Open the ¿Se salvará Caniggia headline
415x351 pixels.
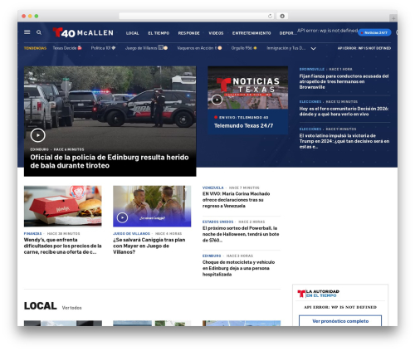pos(149,246)
